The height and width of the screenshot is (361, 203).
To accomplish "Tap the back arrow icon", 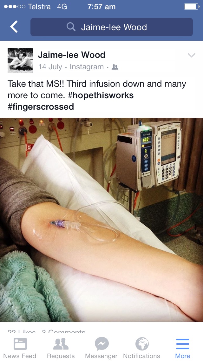I will coord(14,27).
